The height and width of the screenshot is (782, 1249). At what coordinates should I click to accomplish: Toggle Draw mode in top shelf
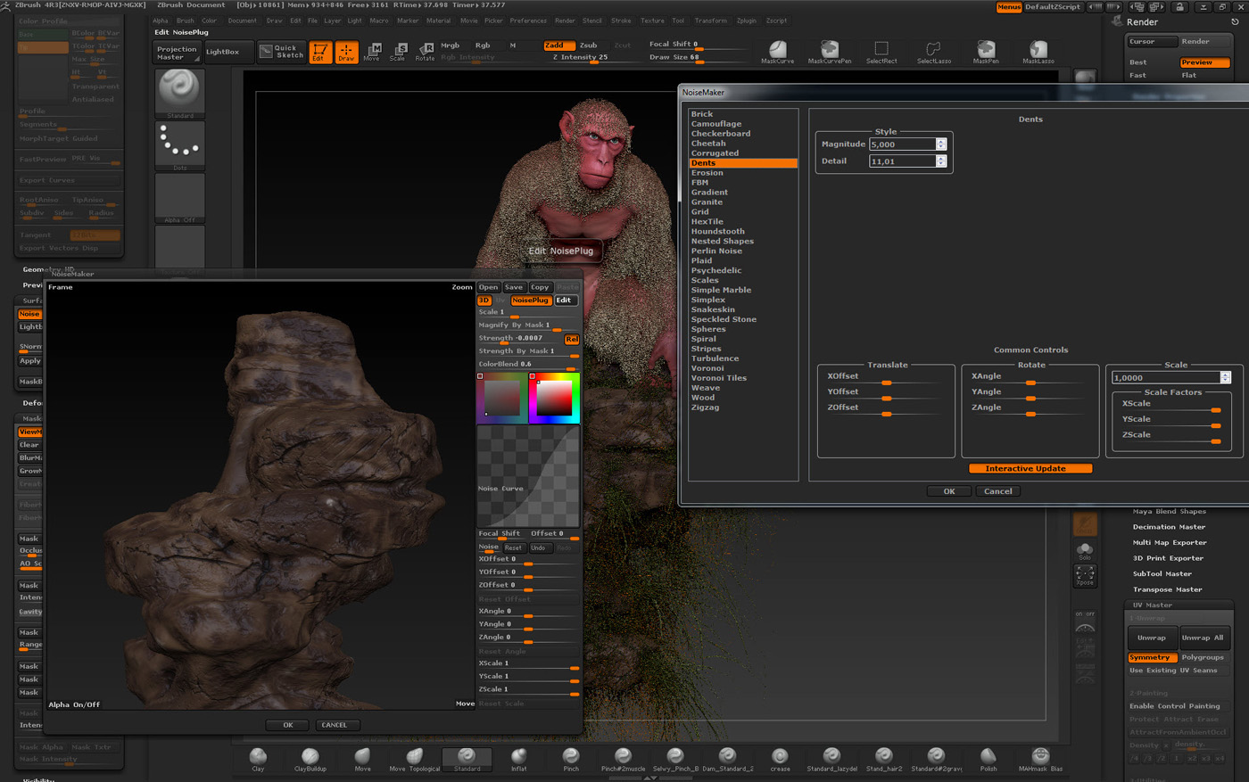click(x=346, y=52)
